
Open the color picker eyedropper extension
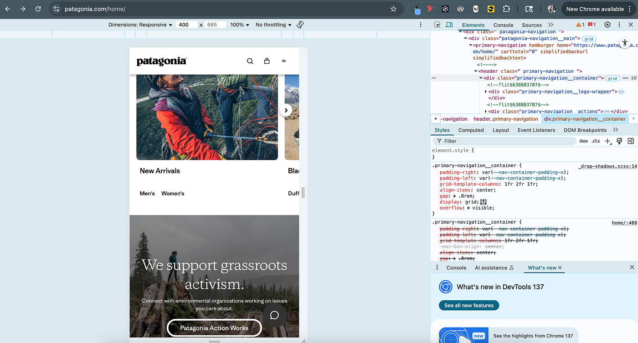coord(417,9)
